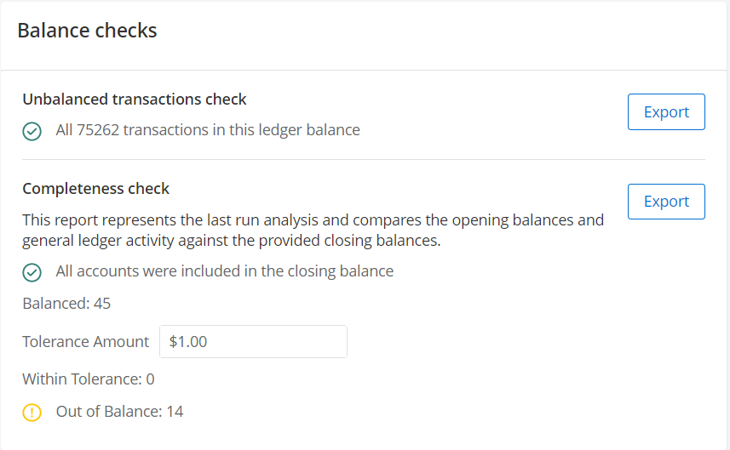Image resolution: width=730 pixels, height=450 pixels.
Task: Click the Tolerance Amount label
Action: coord(86,342)
